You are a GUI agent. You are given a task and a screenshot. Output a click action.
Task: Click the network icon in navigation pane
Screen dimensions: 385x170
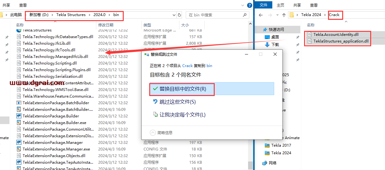pos(265,163)
